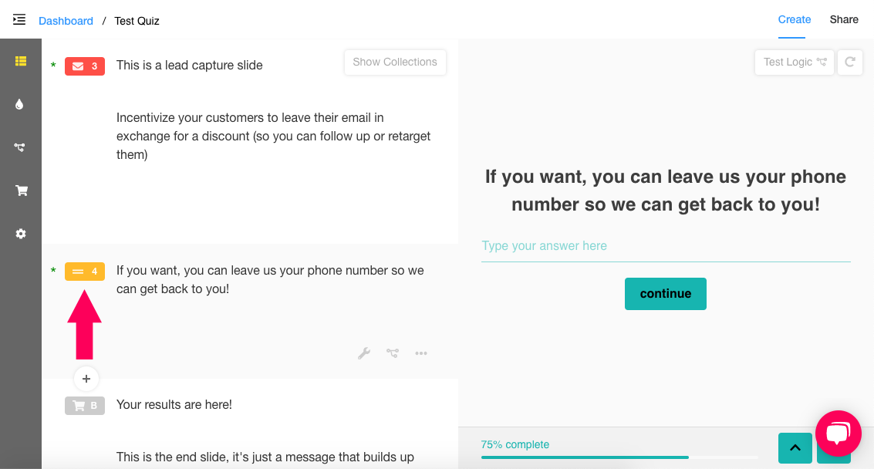
Task: Collapse the sidebar with the menu icon
Action: tap(19, 19)
